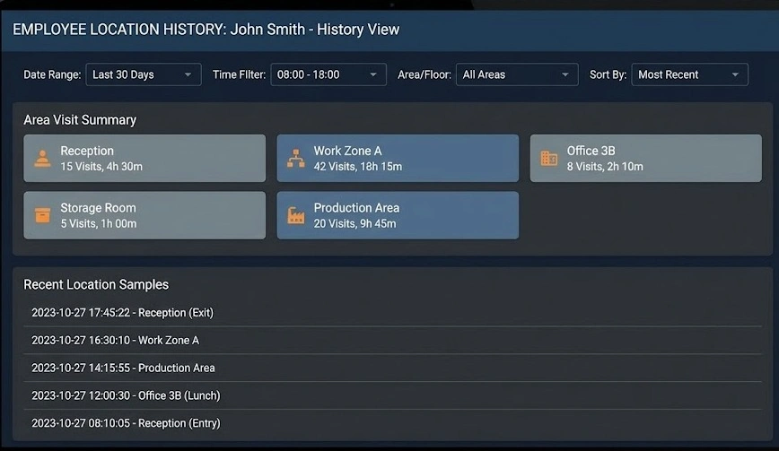The image size is (779, 451).
Task: Click the Work Zone A hierarchy icon
Action: tap(295, 159)
